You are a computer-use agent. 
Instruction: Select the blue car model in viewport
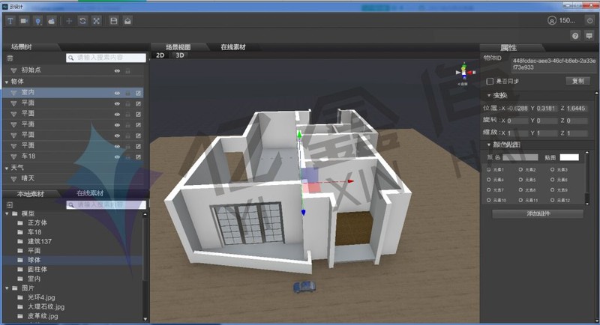(x=304, y=287)
